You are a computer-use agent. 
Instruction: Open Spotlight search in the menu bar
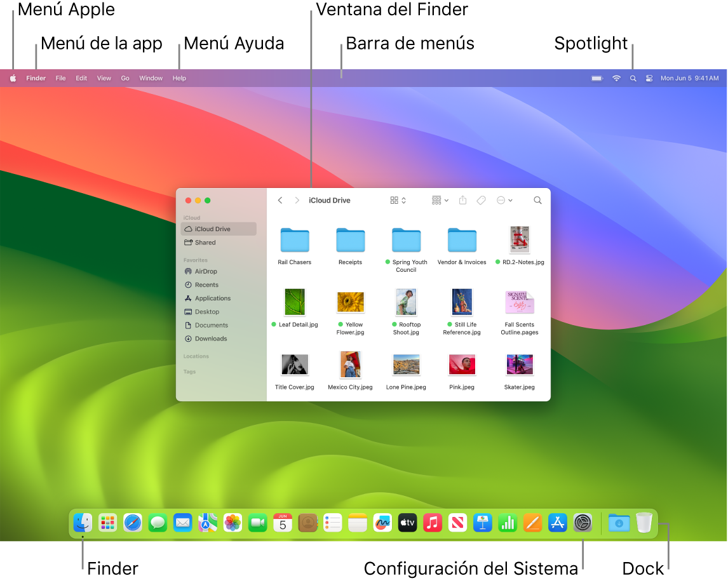(x=633, y=78)
